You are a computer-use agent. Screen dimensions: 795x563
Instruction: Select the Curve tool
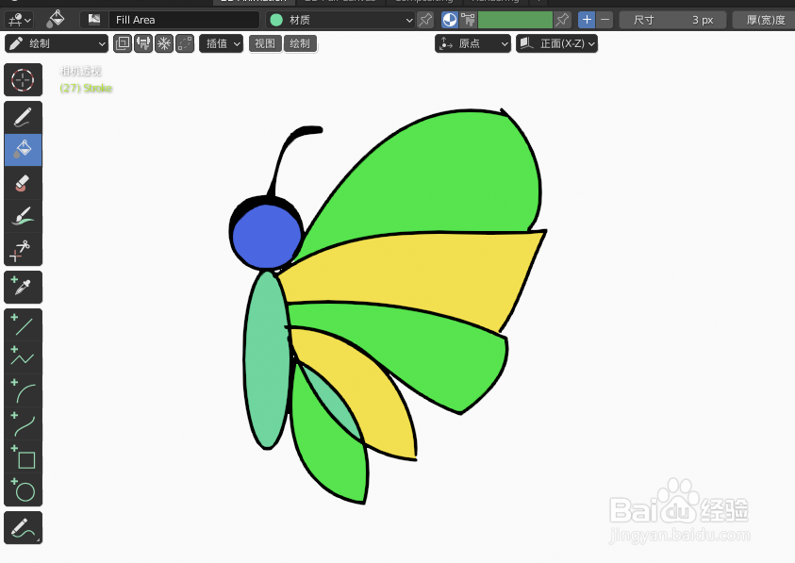click(23, 423)
